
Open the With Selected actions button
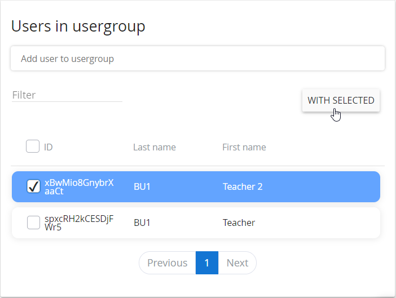point(341,100)
